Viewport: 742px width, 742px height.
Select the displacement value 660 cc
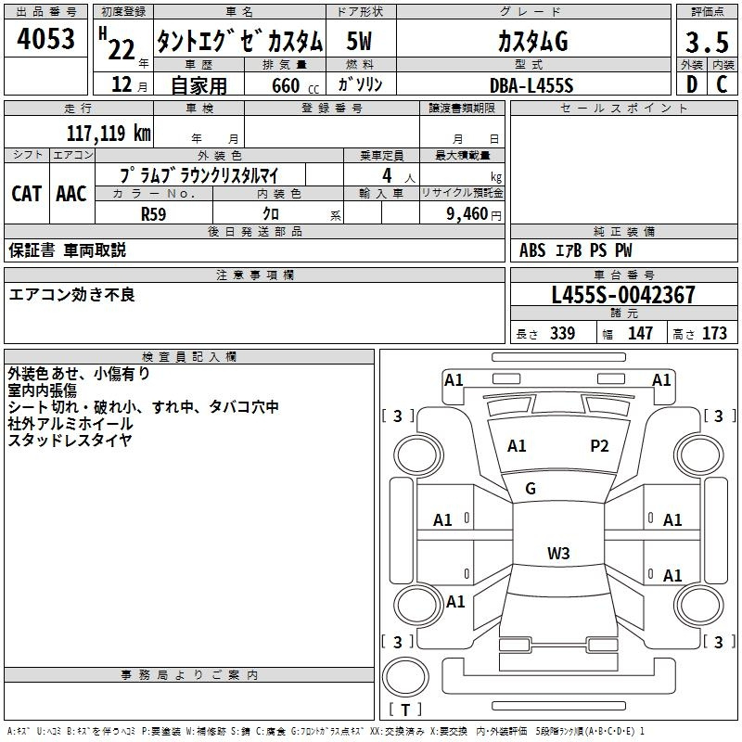pyautogui.click(x=296, y=86)
